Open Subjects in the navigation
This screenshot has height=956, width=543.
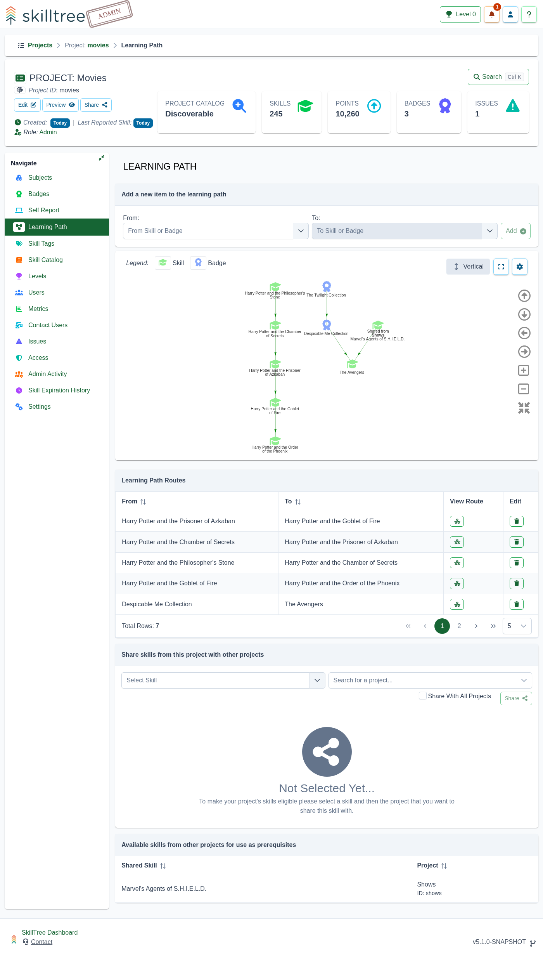40,178
